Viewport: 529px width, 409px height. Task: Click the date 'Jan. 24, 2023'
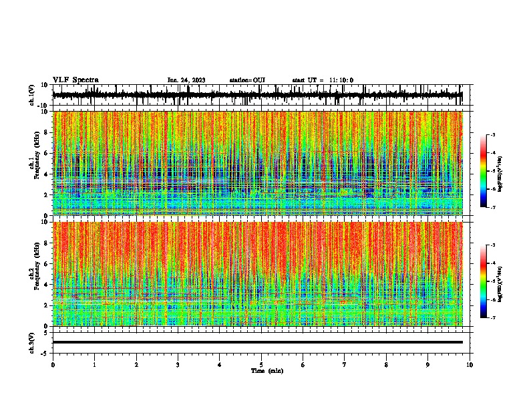pyautogui.click(x=186, y=80)
